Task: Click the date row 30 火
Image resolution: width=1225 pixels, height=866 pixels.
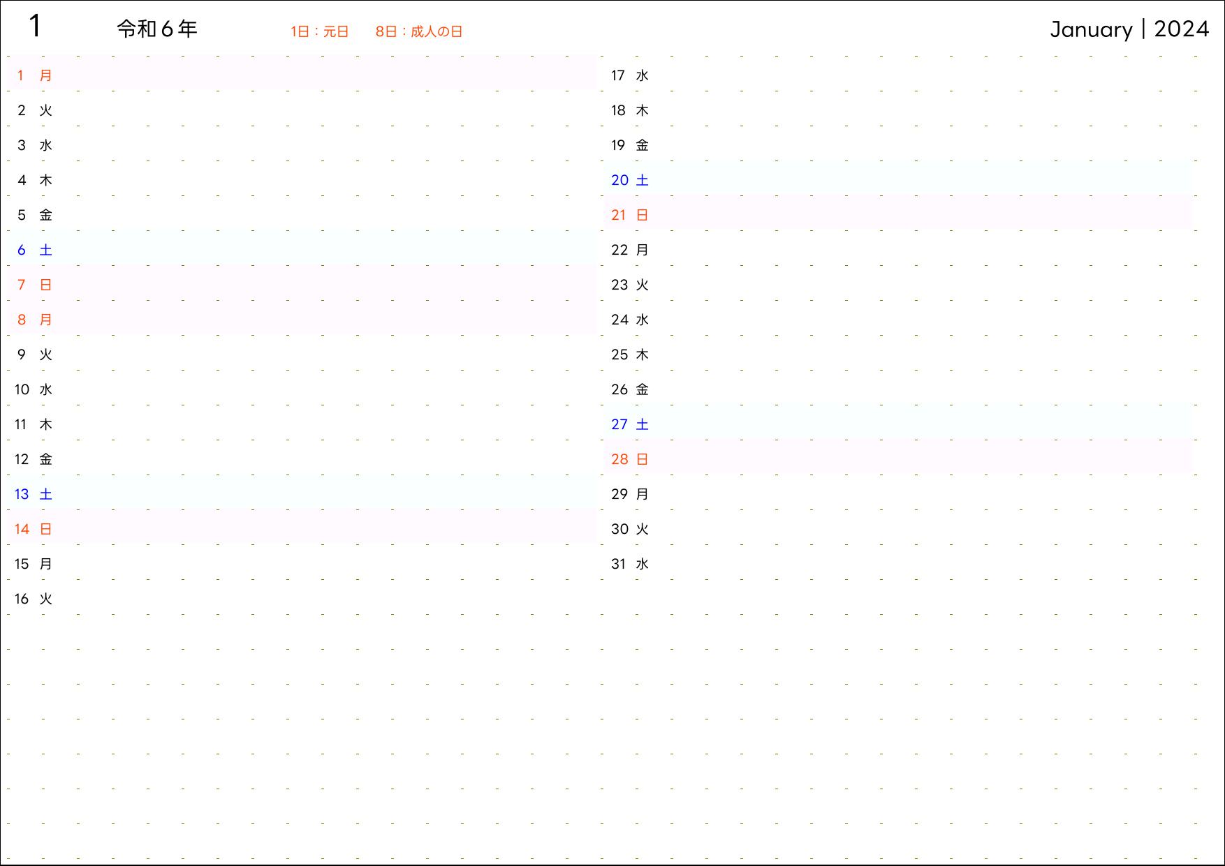Action: 899,527
